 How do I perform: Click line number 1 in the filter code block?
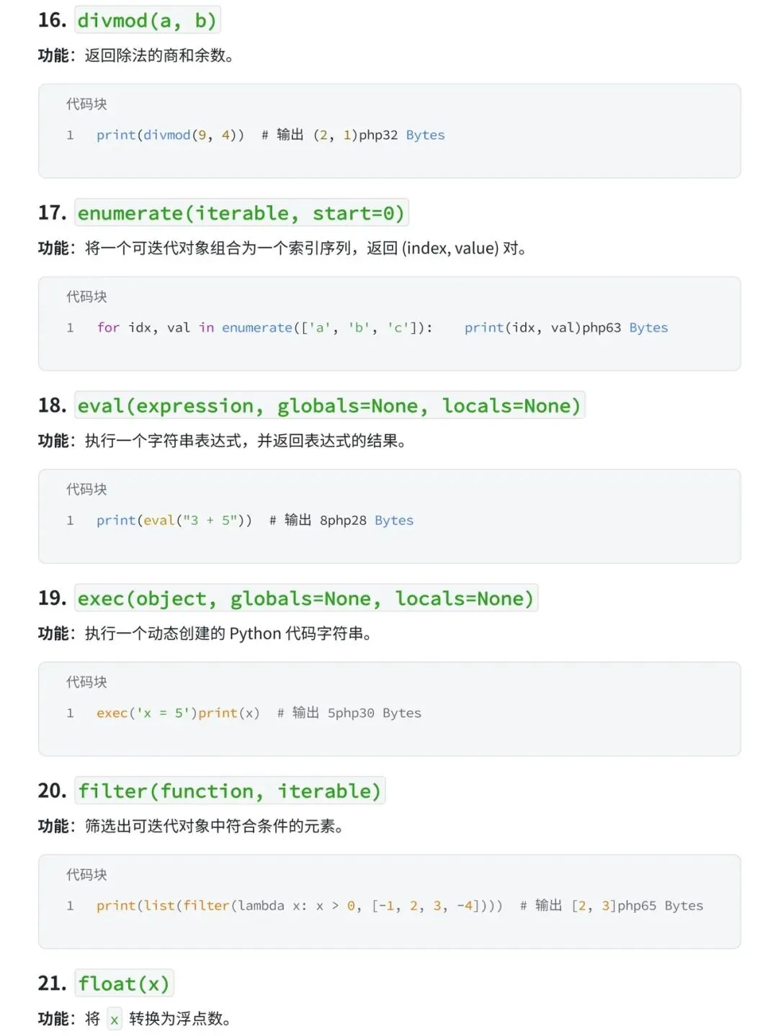[x=70, y=906]
